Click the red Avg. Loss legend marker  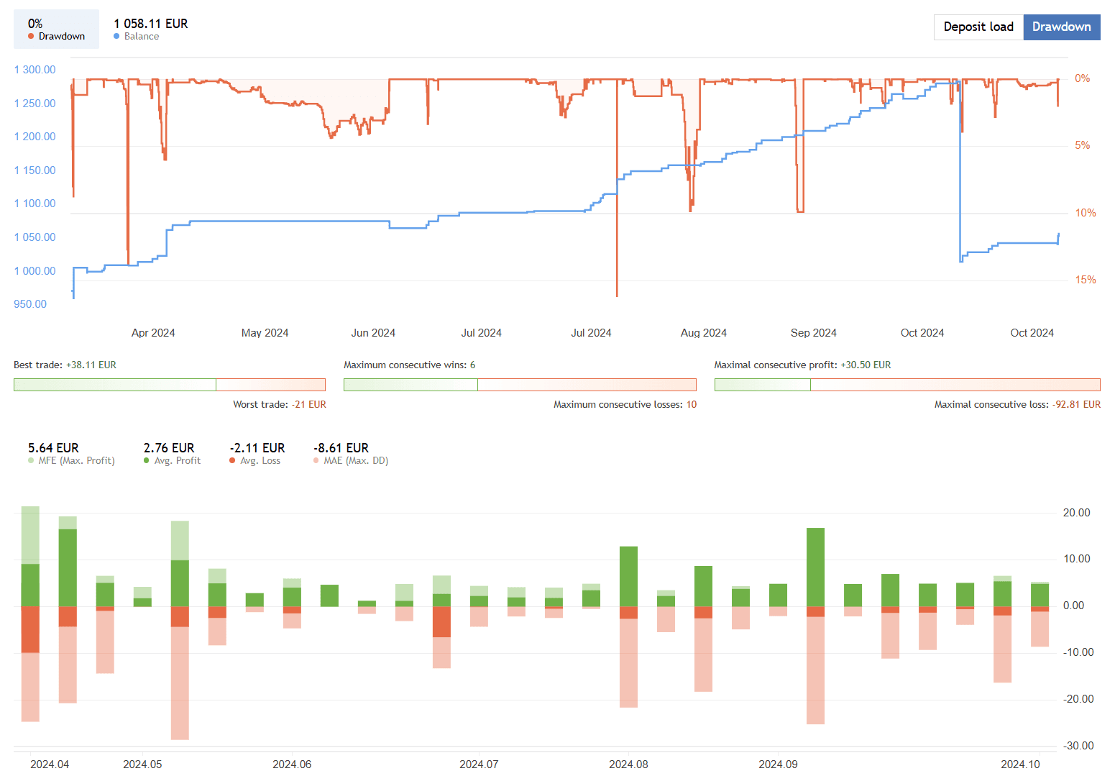point(231,460)
